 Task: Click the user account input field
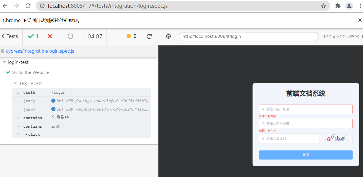tap(305, 109)
